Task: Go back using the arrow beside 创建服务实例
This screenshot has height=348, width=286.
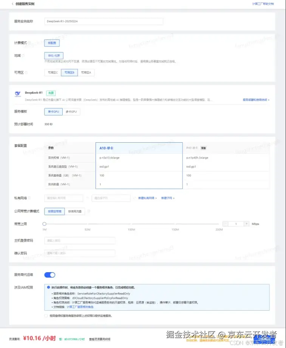Action: (12, 4)
